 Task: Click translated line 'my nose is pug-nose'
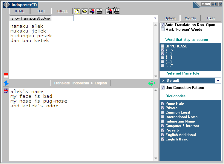[39, 101]
